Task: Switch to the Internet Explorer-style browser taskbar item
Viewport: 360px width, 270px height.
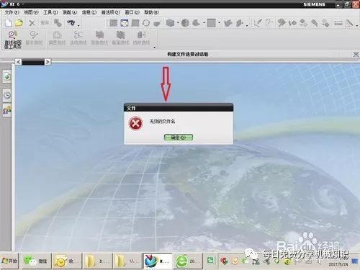Action: (187, 261)
